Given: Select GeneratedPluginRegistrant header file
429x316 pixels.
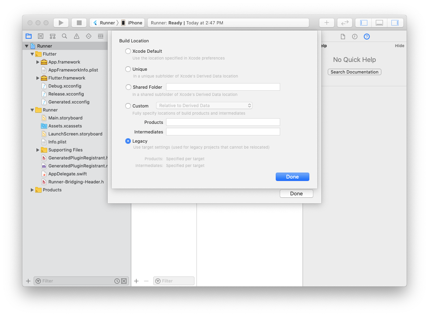Looking at the screenshot, I should (74, 158).
